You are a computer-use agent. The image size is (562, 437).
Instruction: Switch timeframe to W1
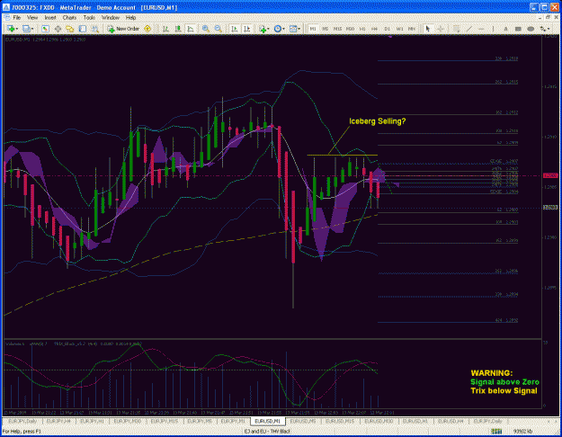(399, 29)
